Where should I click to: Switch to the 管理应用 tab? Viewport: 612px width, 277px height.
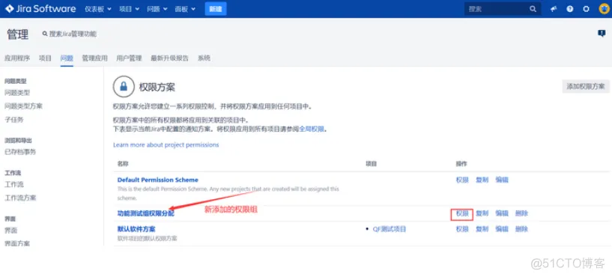[95, 58]
